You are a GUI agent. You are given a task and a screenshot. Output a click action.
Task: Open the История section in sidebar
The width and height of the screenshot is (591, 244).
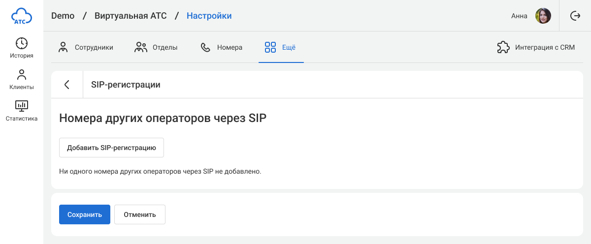tap(22, 48)
